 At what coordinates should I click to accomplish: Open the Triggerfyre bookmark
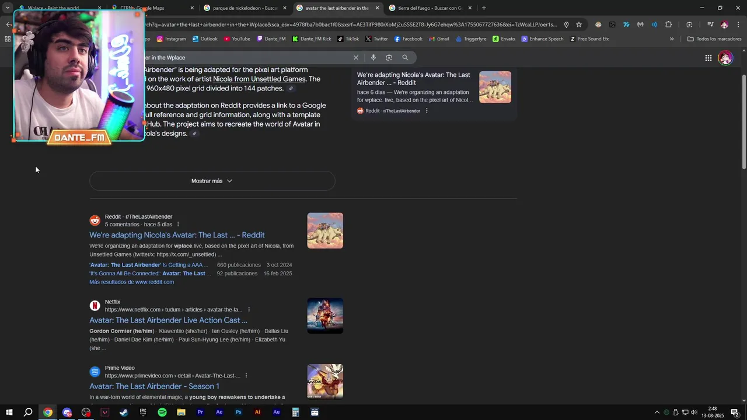pos(471,39)
